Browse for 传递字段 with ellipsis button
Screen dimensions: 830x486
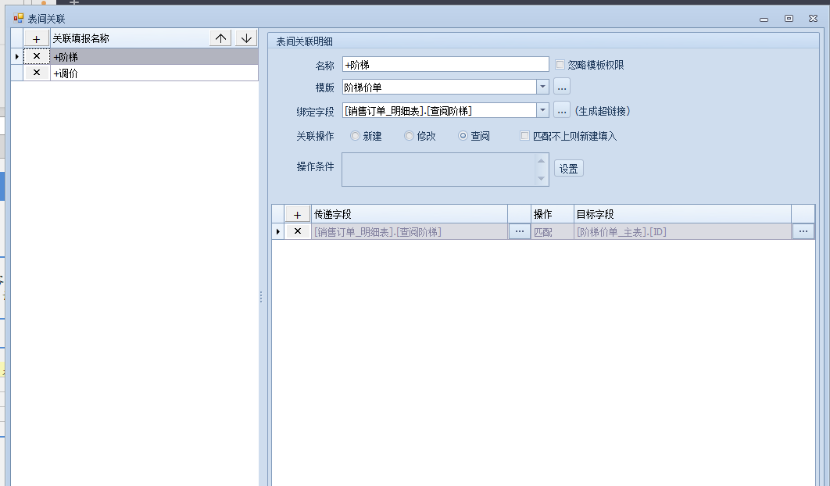[x=519, y=231]
